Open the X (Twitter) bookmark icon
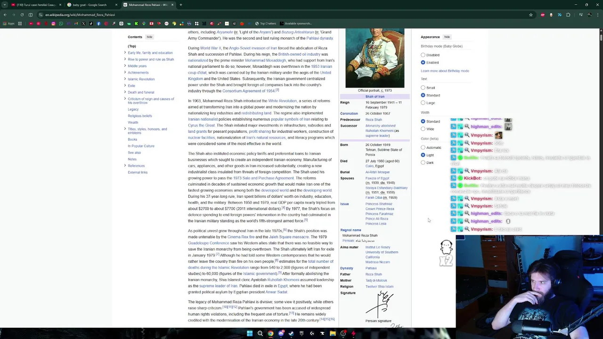The image size is (603, 339). pos(83,24)
